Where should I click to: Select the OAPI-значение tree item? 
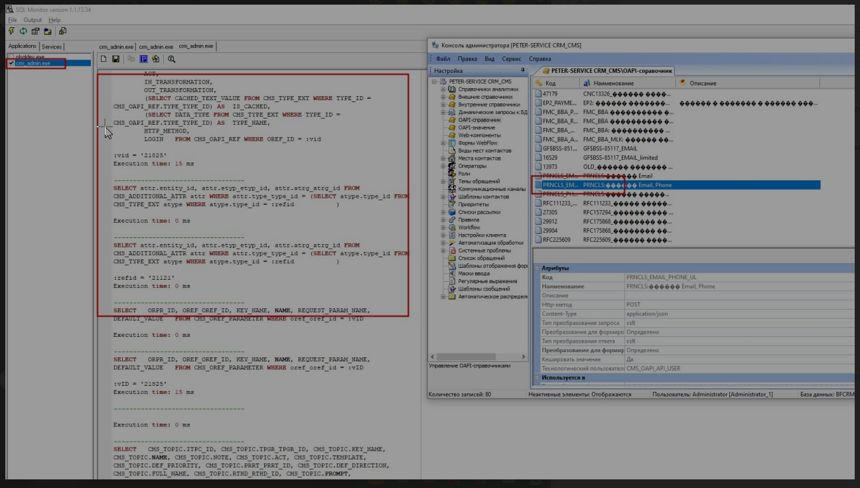click(x=476, y=127)
